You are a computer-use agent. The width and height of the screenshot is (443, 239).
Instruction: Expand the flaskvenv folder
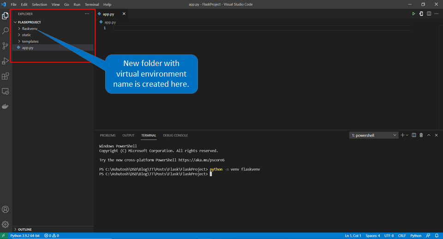(x=30, y=29)
